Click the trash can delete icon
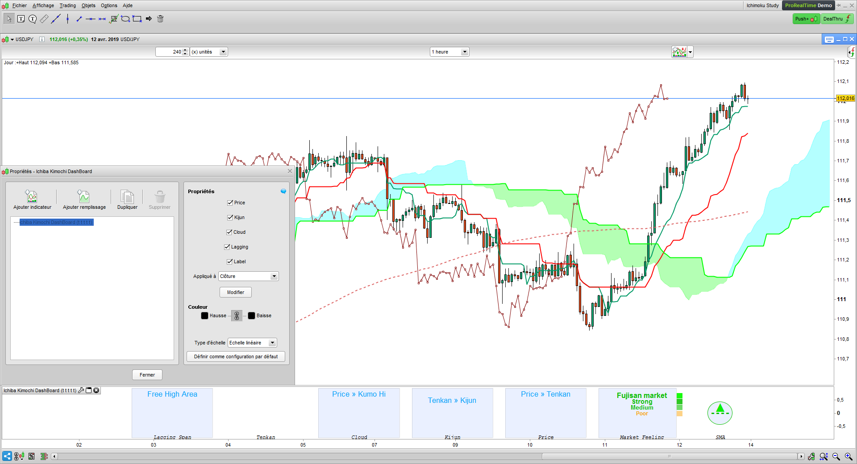The width and height of the screenshot is (857, 464). click(160, 19)
